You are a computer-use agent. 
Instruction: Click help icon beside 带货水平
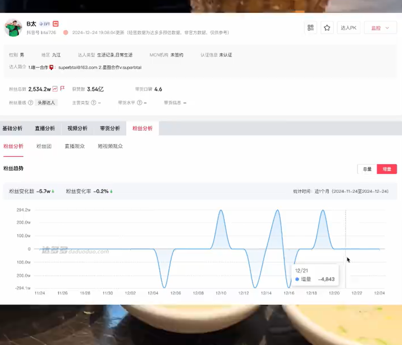pos(140,103)
